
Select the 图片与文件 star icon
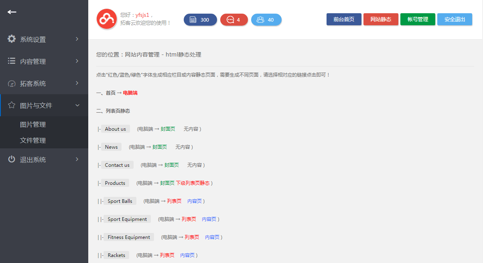coord(12,105)
